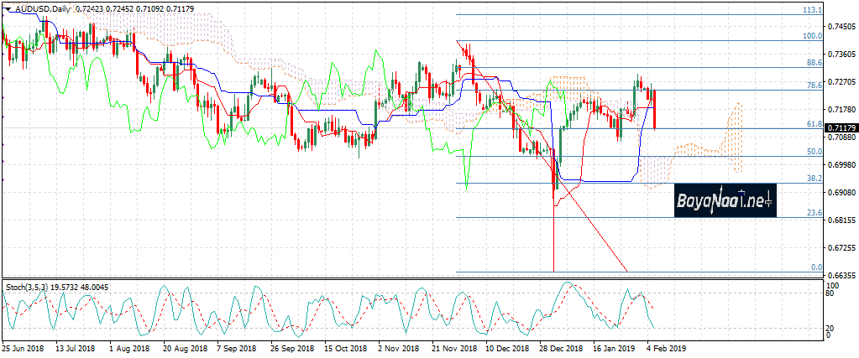
Task: Select the 23.6 Fibonacci retracement label
Action: point(813,213)
